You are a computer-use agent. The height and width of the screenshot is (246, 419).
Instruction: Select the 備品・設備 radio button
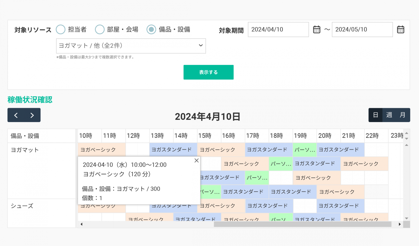151,29
